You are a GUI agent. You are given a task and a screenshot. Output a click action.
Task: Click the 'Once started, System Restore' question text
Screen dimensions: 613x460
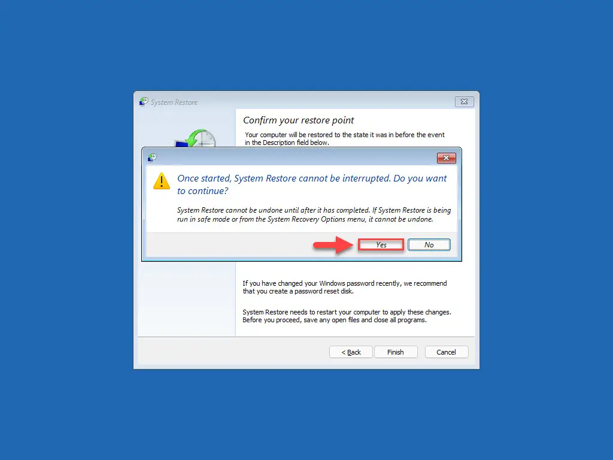311,184
